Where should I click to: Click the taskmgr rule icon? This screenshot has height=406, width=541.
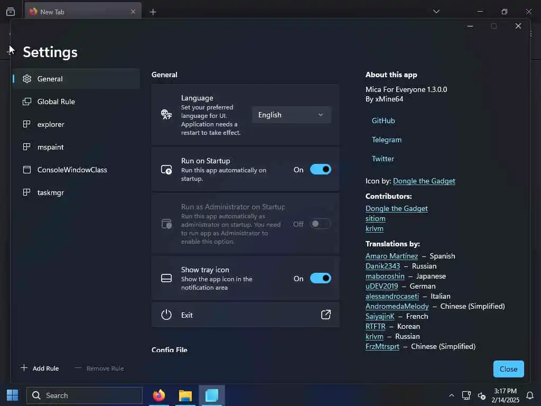pyautogui.click(x=26, y=192)
